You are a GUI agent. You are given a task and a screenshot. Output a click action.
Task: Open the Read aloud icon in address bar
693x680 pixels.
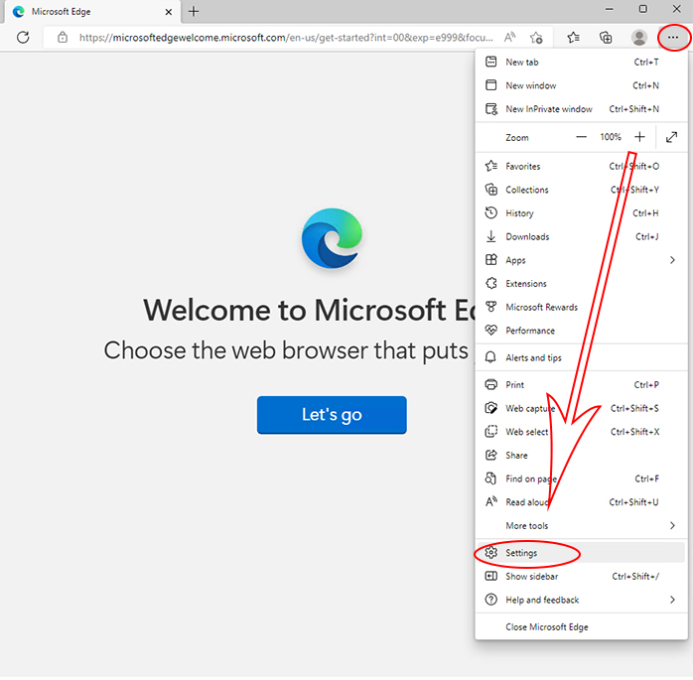click(509, 38)
